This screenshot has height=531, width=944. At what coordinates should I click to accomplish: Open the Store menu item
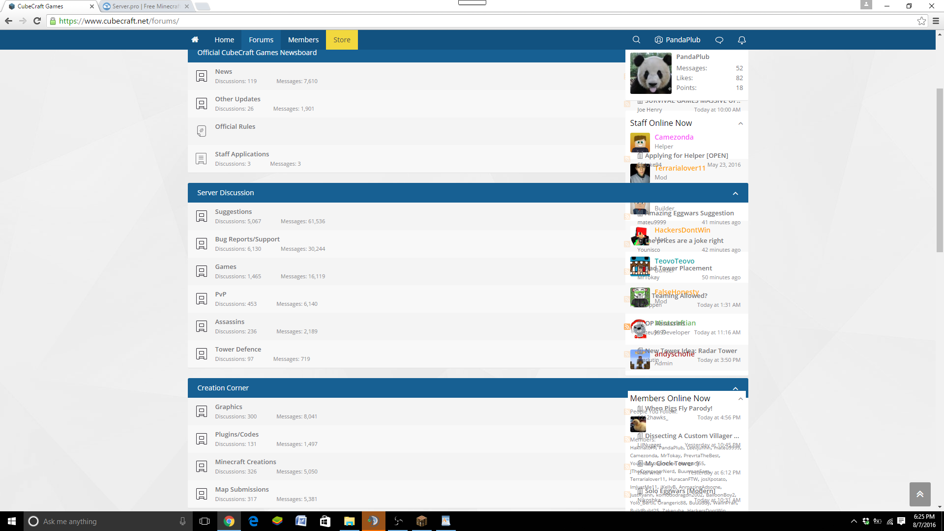342,40
